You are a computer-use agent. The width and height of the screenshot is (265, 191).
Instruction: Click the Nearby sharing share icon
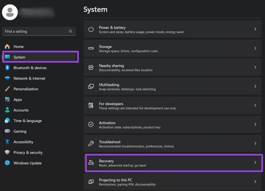91,67
